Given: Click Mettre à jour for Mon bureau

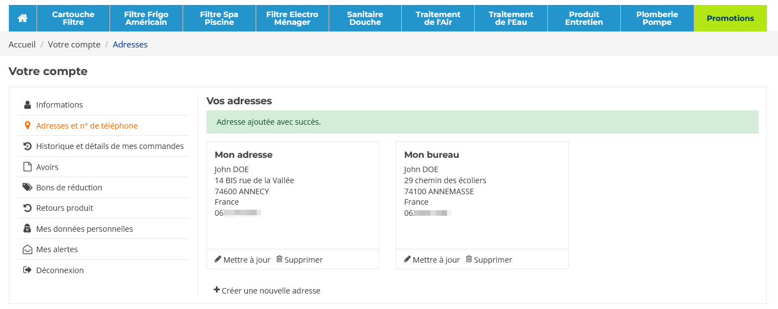Looking at the screenshot, I should pos(436,260).
